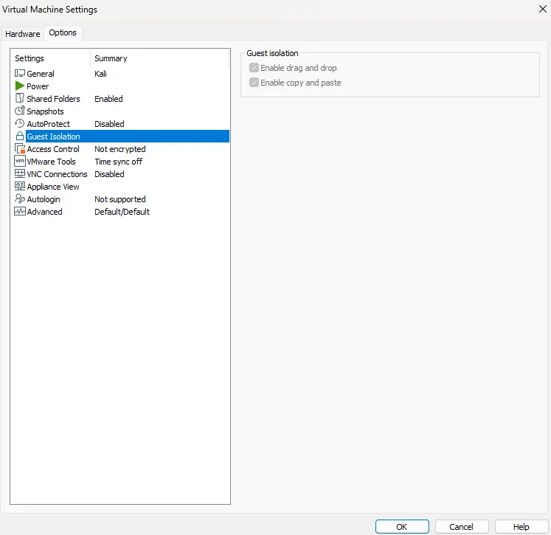The image size is (551, 535).
Task: Click the VMware Tools vm icon
Action: [x=20, y=162]
